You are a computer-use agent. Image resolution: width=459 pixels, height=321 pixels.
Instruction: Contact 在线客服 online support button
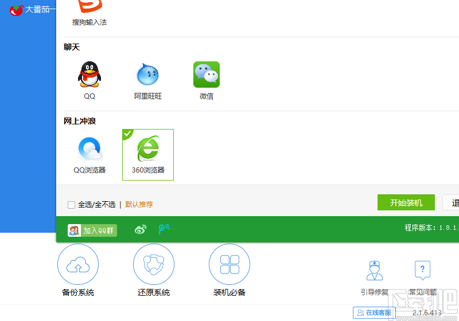pyautogui.click(x=375, y=313)
